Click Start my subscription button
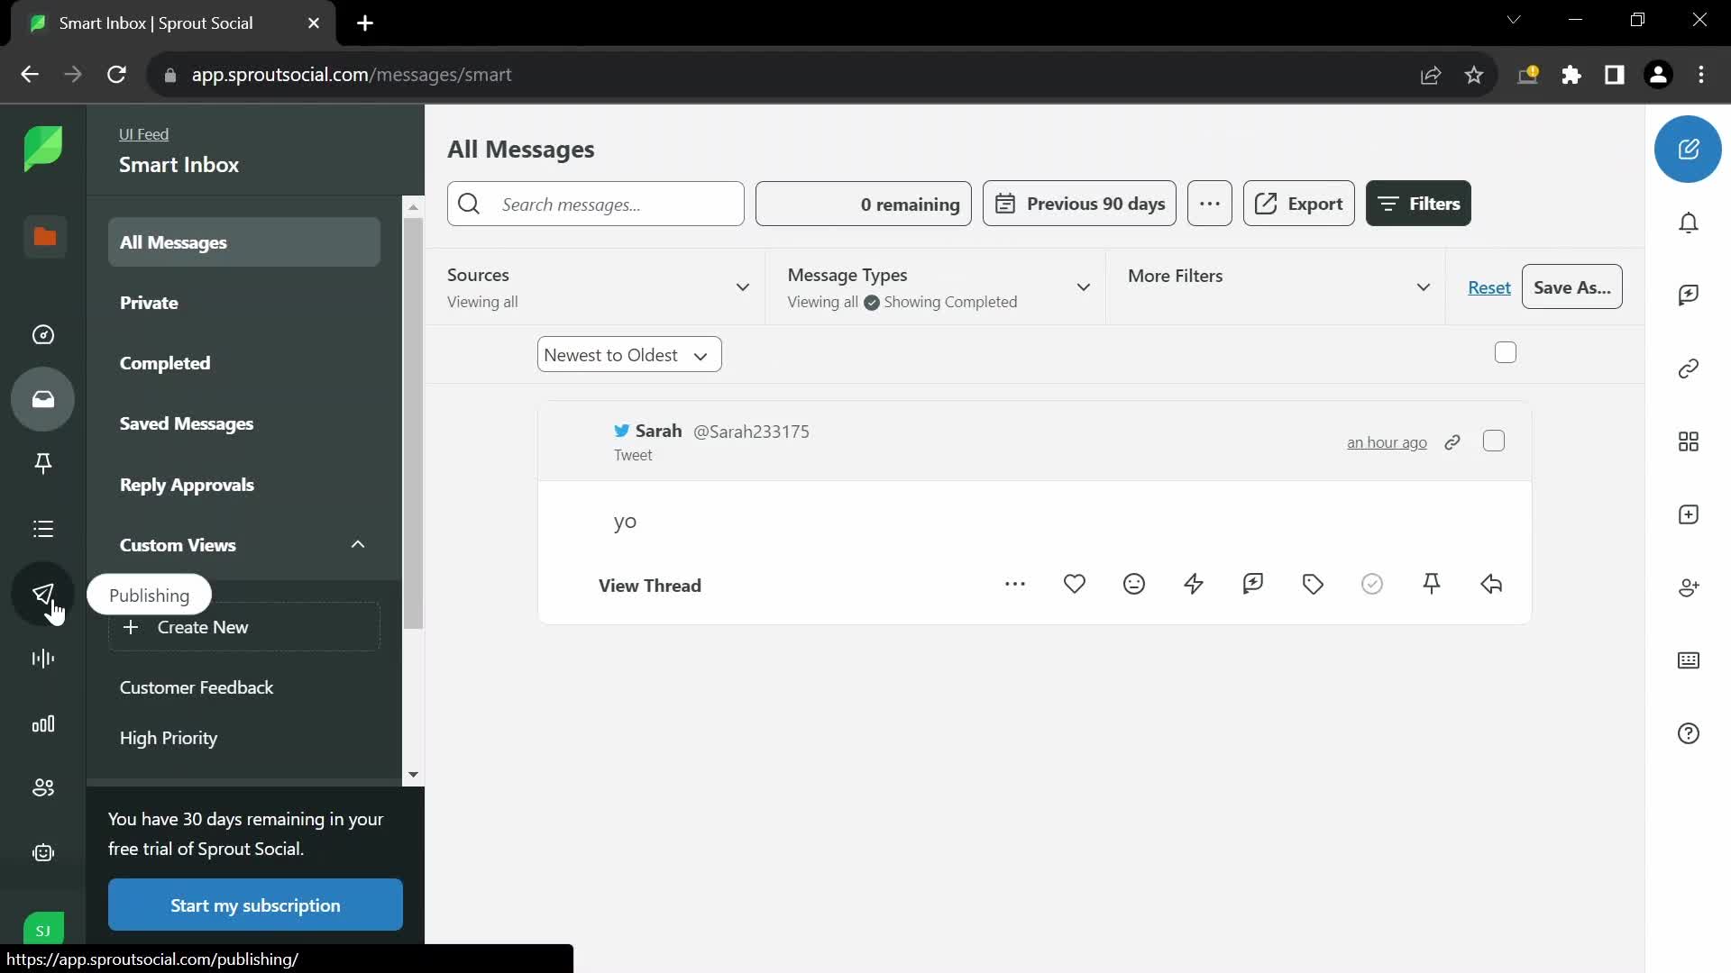Viewport: 1731px width, 973px height. click(256, 905)
